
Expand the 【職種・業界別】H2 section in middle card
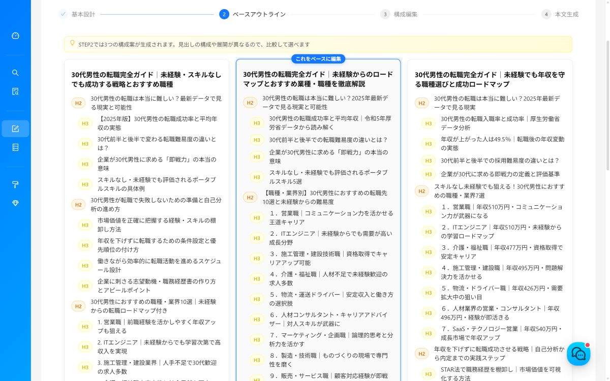(x=250, y=197)
